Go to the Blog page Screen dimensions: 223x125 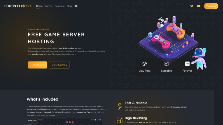click(69, 6)
